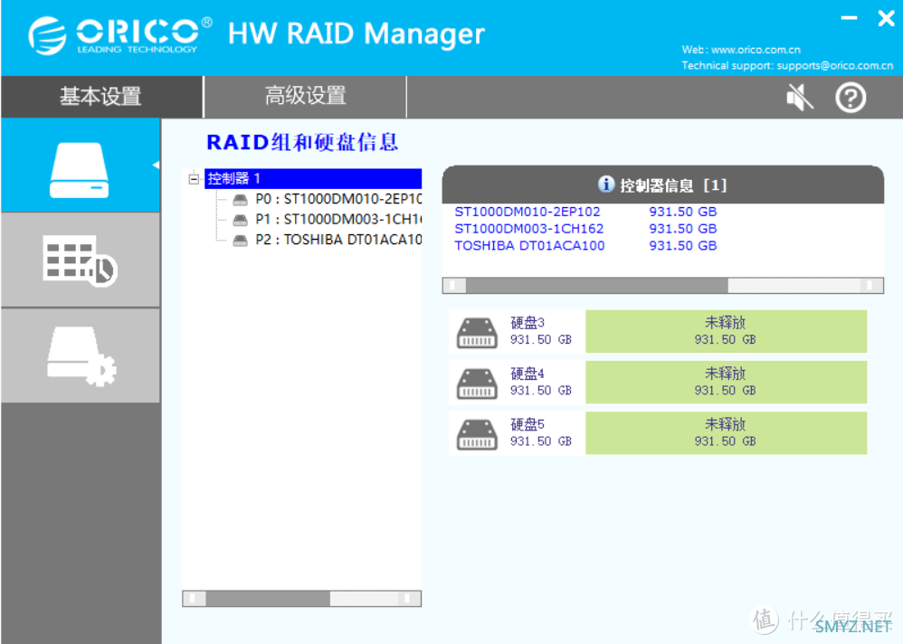Image resolution: width=903 pixels, height=644 pixels.
Task: Click the supports@orico.com.cn support email
Action: pos(834,66)
